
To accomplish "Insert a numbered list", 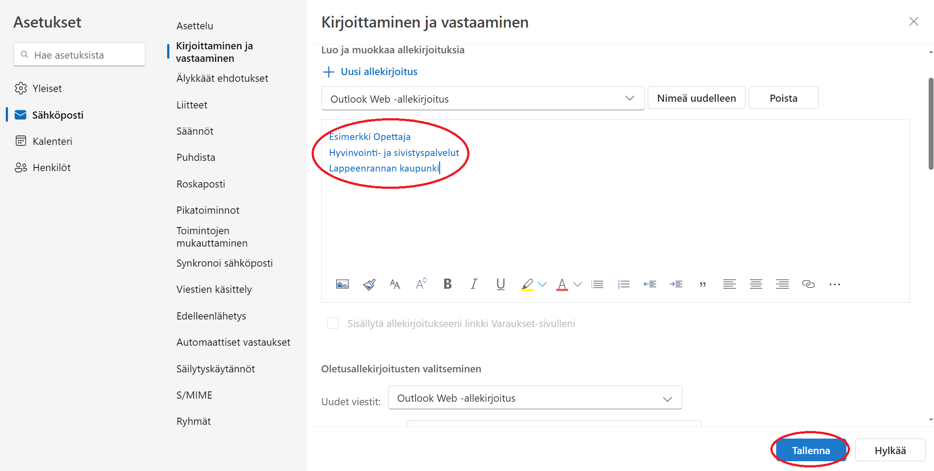I will [624, 284].
